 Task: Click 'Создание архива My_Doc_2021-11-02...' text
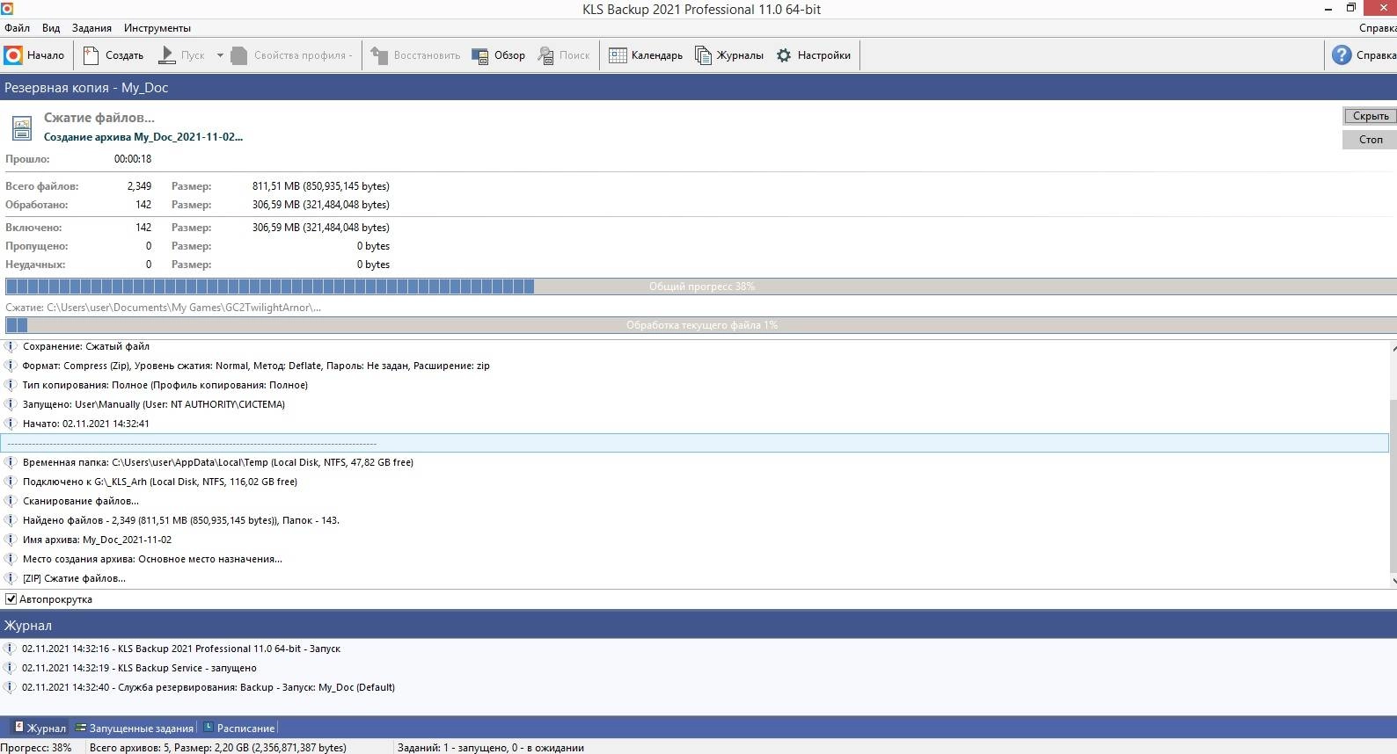pyautogui.click(x=143, y=137)
